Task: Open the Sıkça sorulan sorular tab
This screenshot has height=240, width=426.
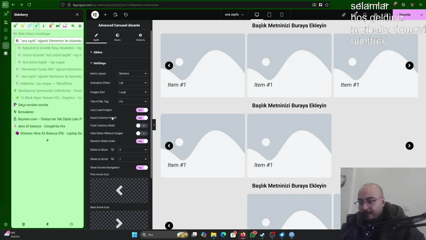Action: [x=48, y=105]
